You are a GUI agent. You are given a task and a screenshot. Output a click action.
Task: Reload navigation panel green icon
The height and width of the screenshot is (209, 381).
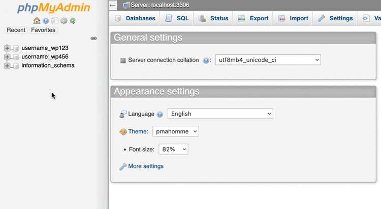pos(73,21)
